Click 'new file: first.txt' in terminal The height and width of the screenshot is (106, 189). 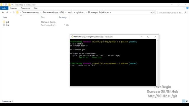pos(90,58)
